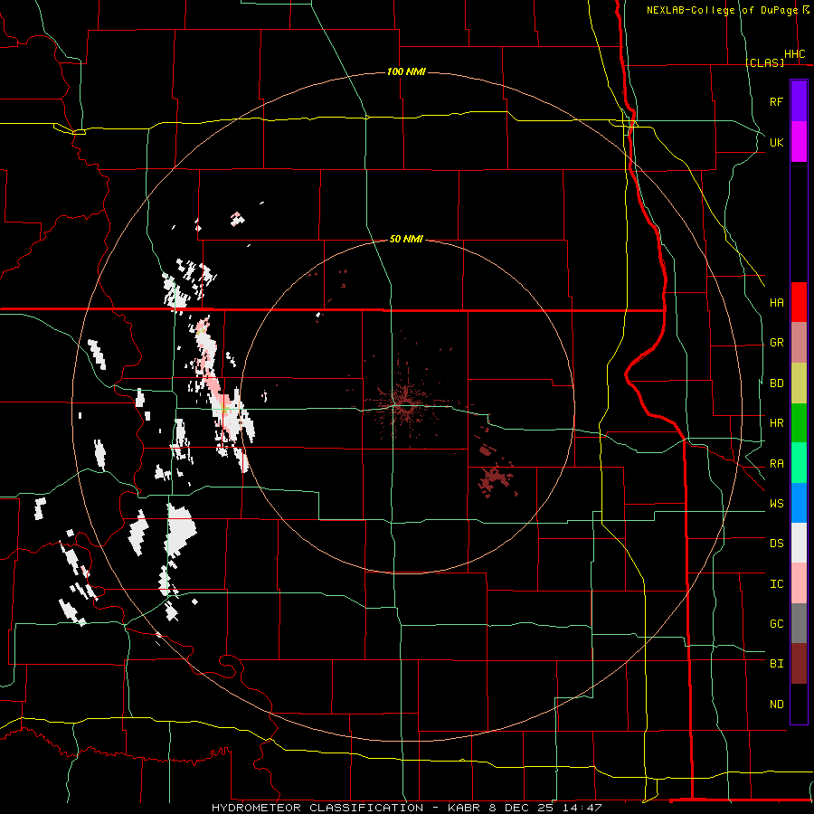
Task: Click the ND legend label
Action: pos(776,704)
